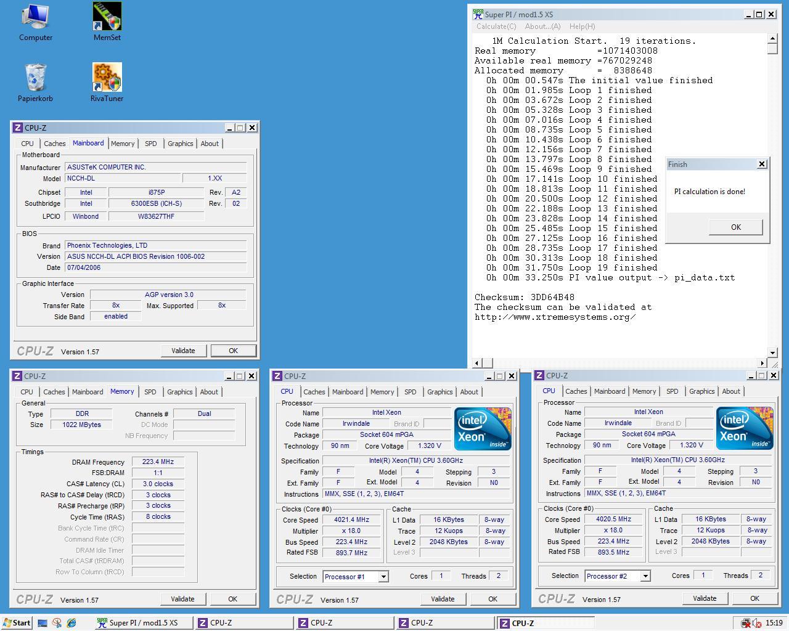Select Mainboard tab in Processor #2 CPU-Z window

tap(610, 391)
